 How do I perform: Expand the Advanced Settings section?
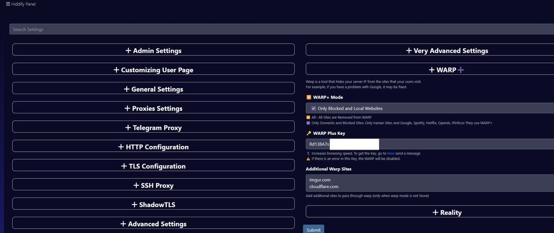153,224
